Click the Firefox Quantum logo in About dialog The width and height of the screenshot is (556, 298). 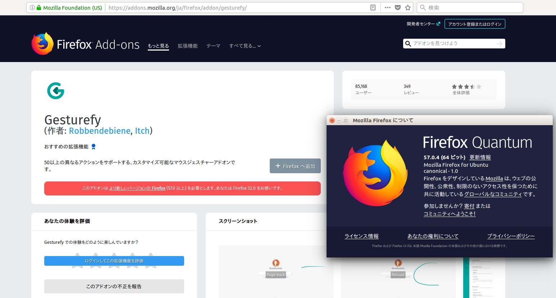click(x=375, y=173)
